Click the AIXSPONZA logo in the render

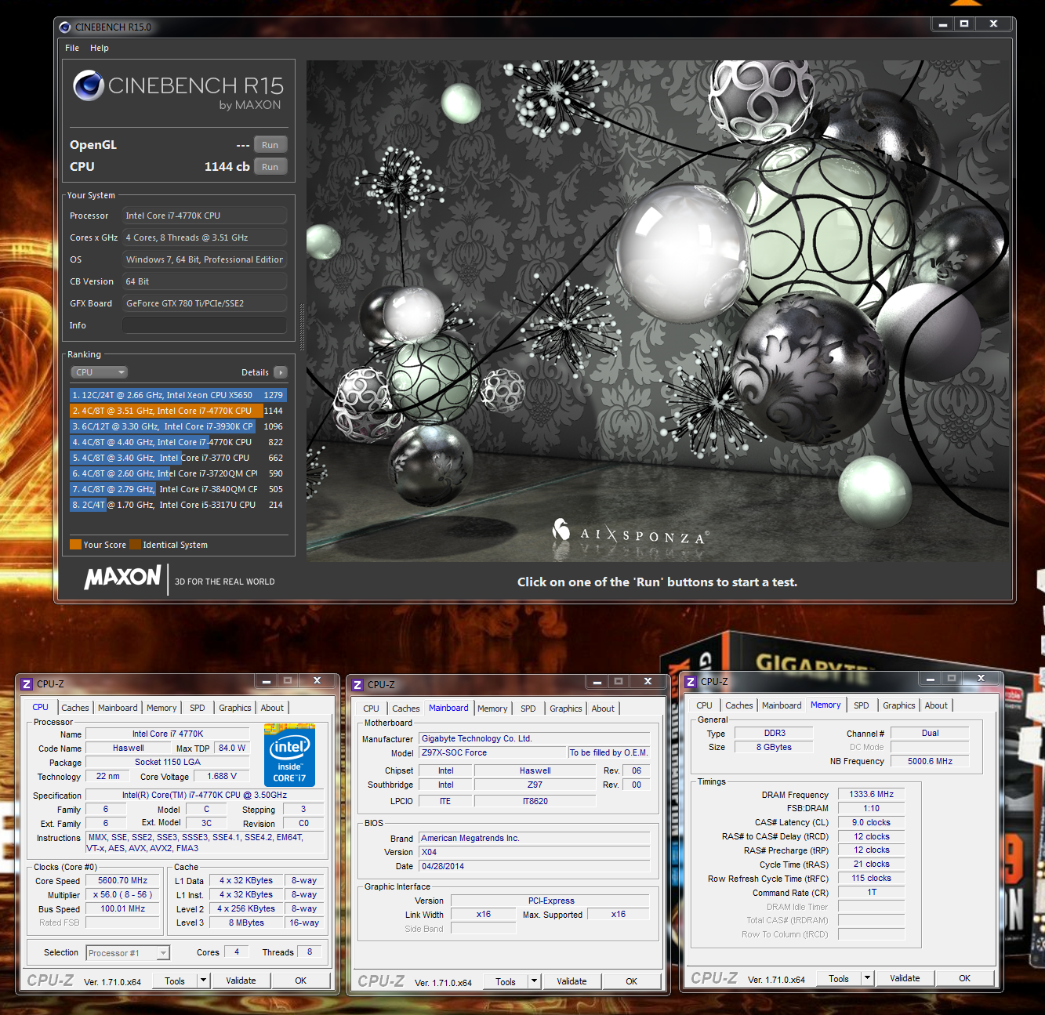pyautogui.click(x=631, y=533)
